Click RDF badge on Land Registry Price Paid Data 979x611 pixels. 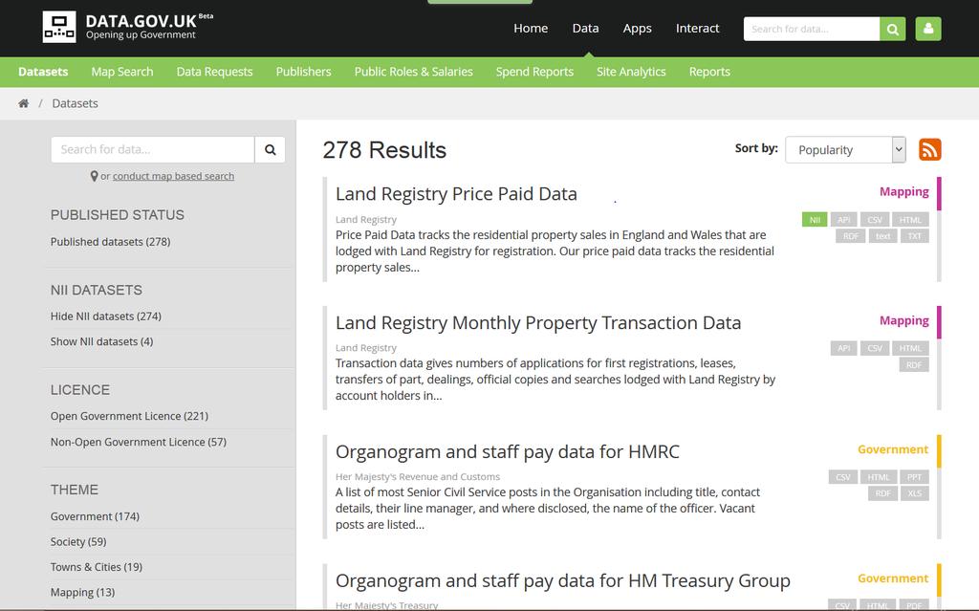click(x=850, y=235)
